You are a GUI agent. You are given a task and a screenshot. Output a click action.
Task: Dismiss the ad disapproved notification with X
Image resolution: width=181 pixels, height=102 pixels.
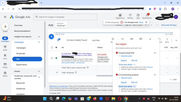pyautogui.click(x=146, y=22)
